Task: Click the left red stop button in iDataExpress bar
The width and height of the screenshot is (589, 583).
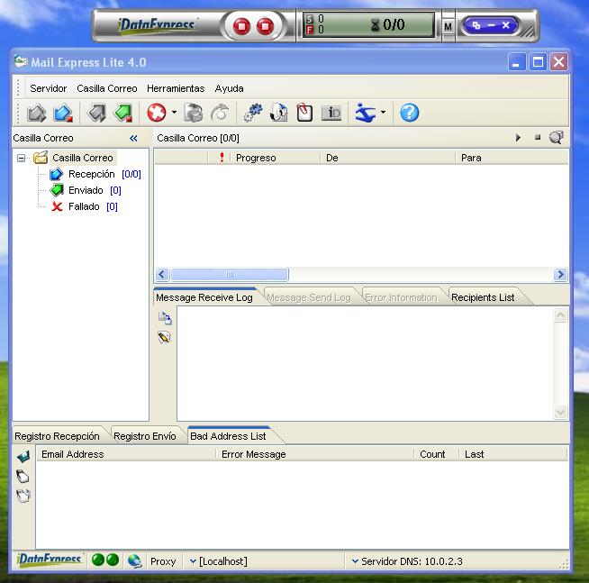Action: point(241,26)
